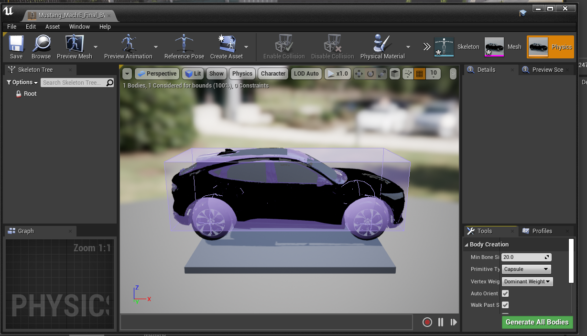Image resolution: width=587 pixels, height=336 pixels.
Task: Open the Edit menu
Action: (x=31, y=27)
